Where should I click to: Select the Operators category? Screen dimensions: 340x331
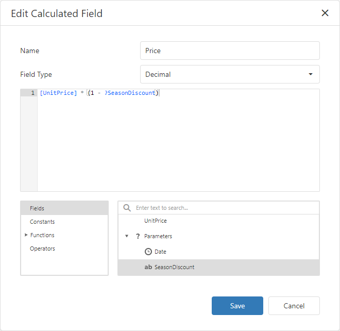[64, 249]
